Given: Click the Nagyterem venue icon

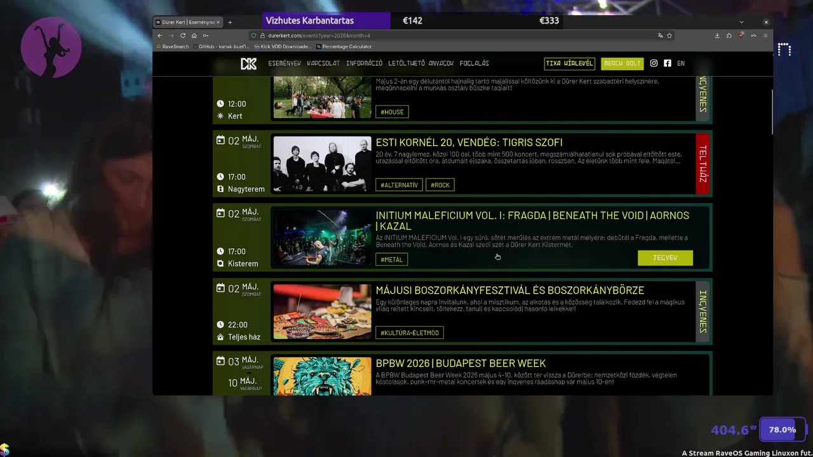Looking at the screenshot, I should 220,189.
